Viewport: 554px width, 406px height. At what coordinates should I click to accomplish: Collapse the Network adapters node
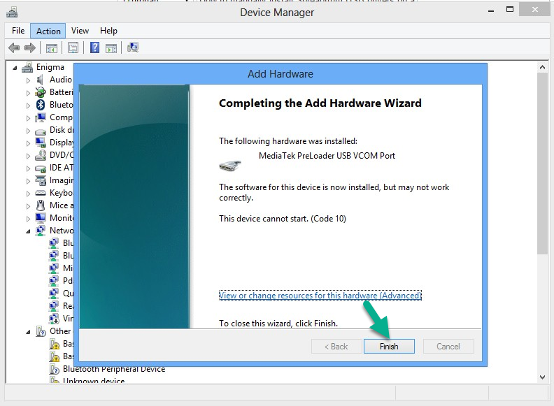coord(28,231)
